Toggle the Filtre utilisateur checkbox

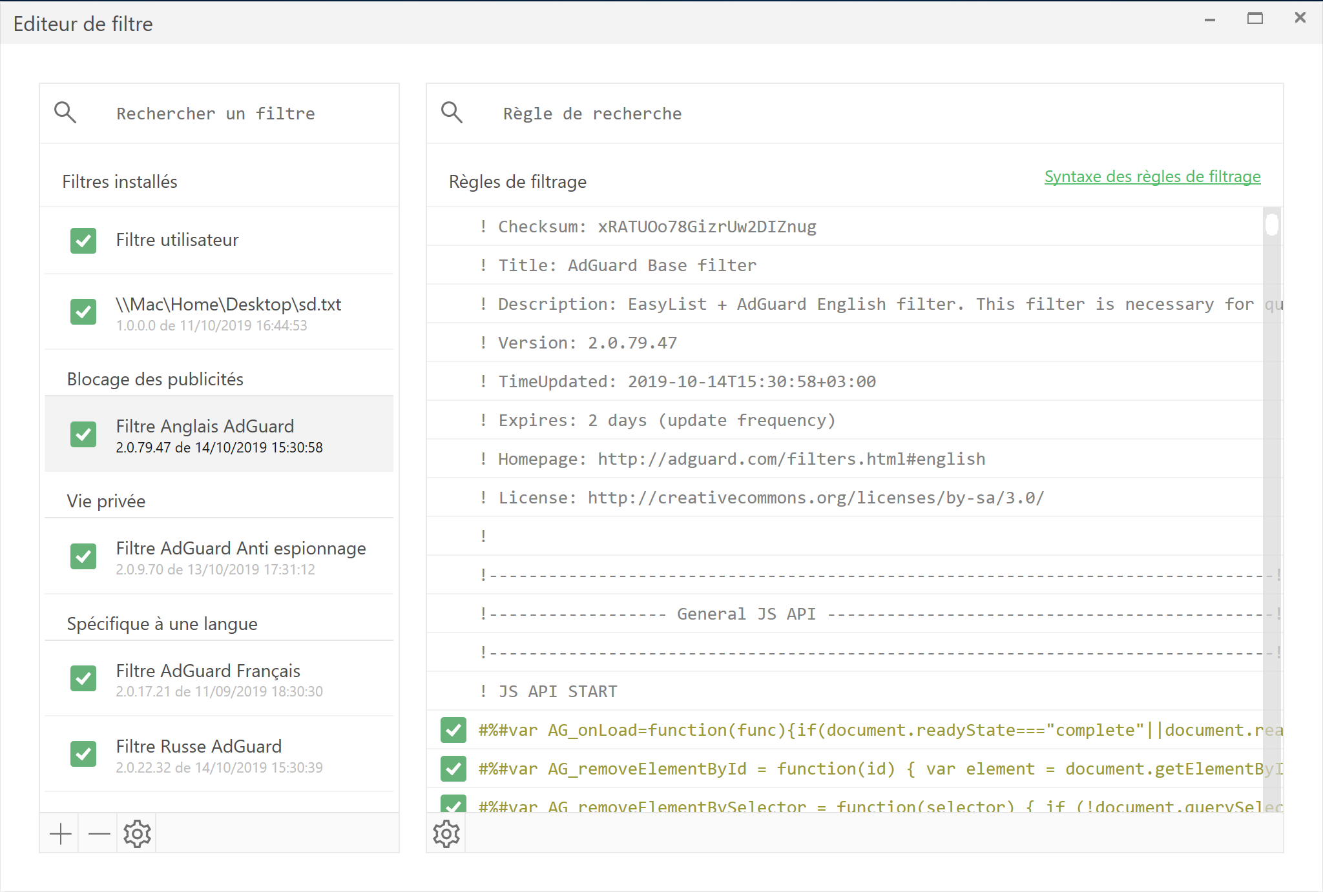tap(83, 240)
